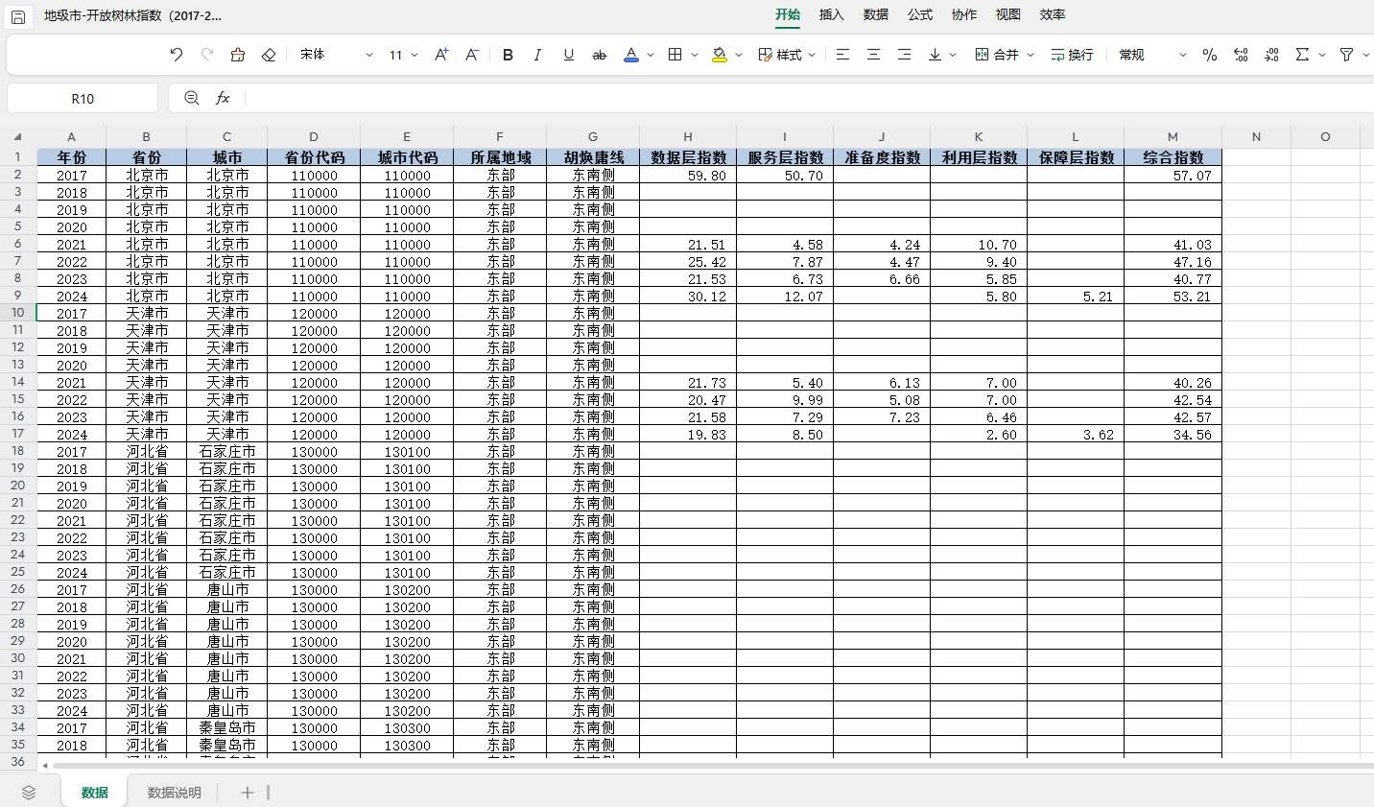This screenshot has width=1374, height=807.
Task: Toggle bold formatting
Action: tap(508, 55)
